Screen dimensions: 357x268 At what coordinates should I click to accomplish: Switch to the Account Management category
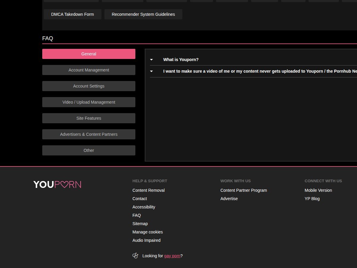(x=89, y=70)
